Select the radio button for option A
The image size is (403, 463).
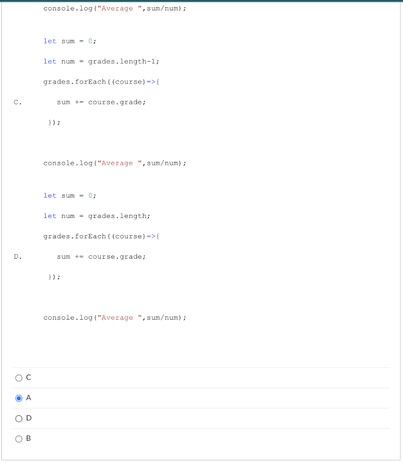point(19,398)
